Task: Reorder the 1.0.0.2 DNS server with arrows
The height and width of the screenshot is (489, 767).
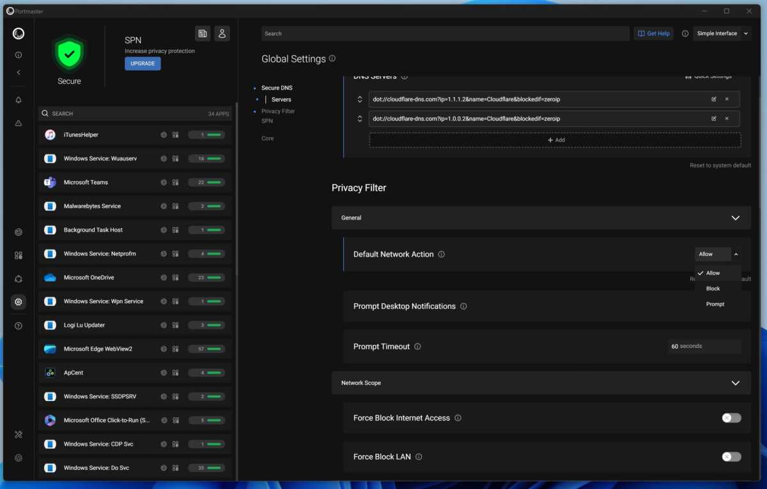Action: (360, 119)
